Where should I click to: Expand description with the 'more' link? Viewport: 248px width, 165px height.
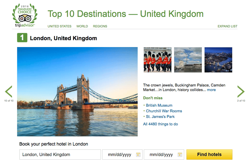click(211, 90)
